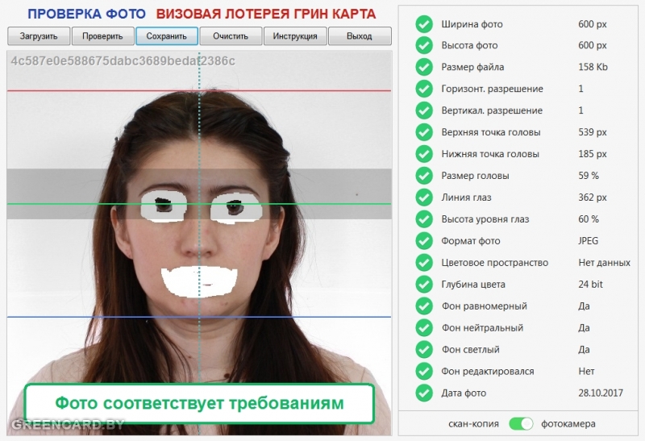Click the Глубина цвета label
645x441 pixels.
point(473,285)
